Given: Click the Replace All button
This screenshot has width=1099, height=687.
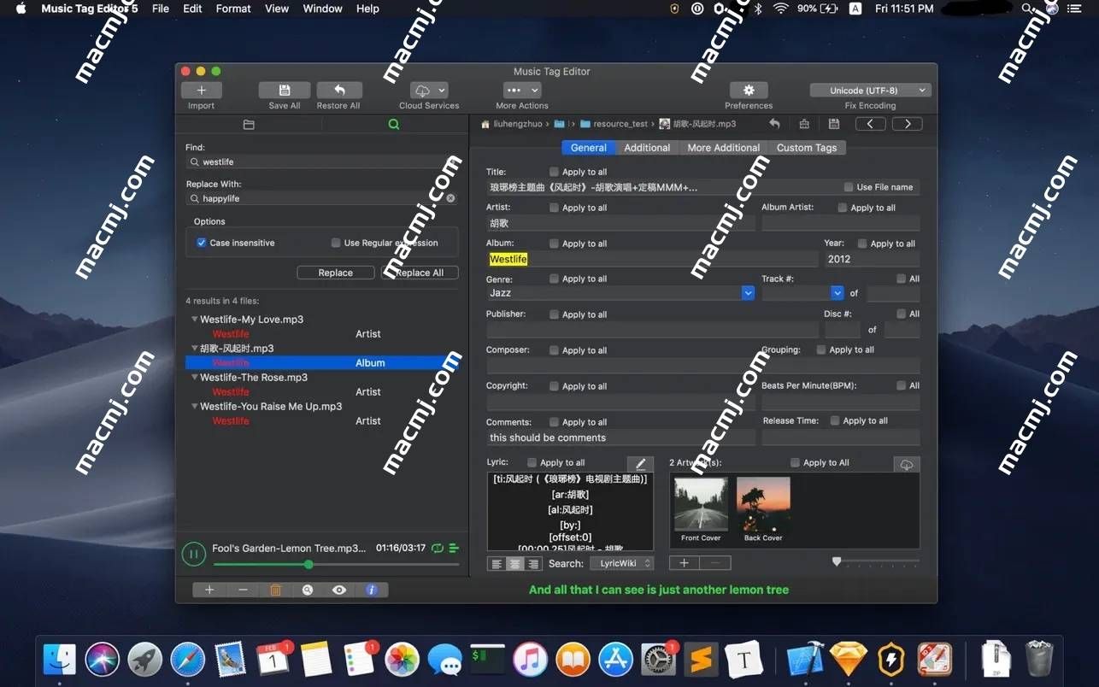Looking at the screenshot, I should coord(420,273).
